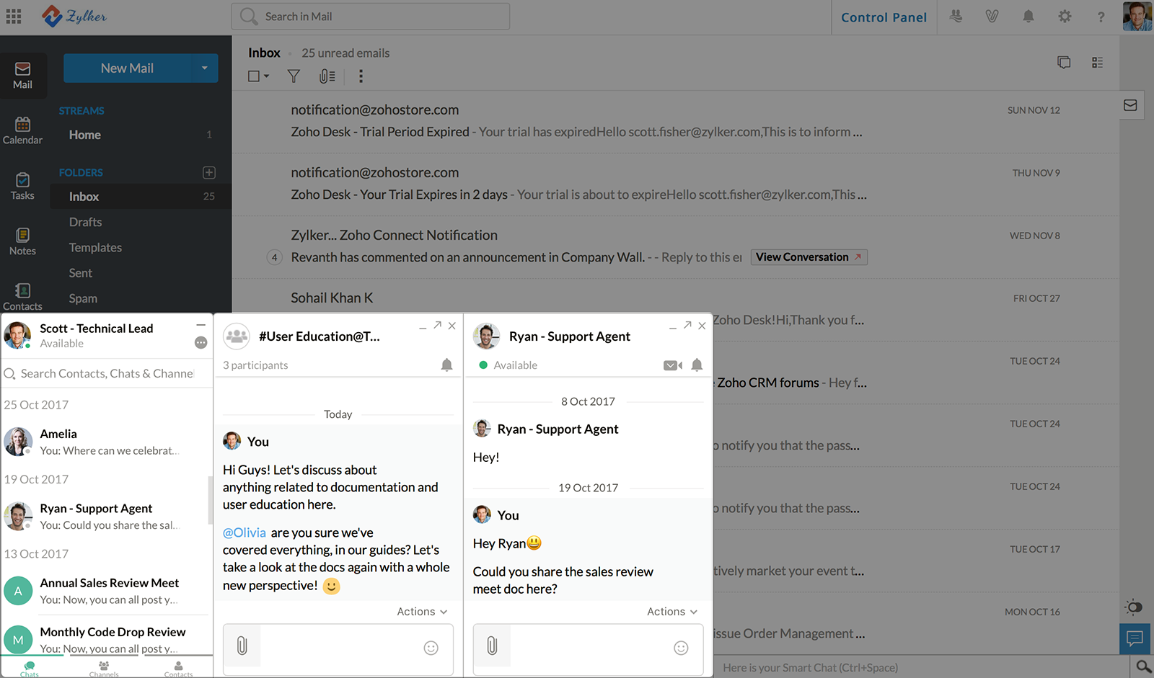The image size is (1154, 678).
Task: Open the Calendar app in sidebar
Action: point(22,130)
